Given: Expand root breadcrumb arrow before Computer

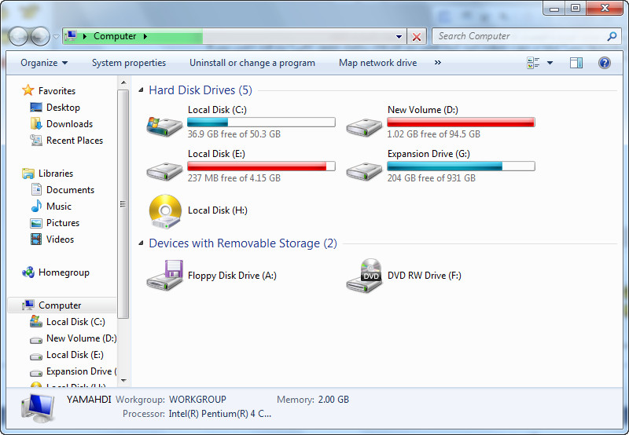Looking at the screenshot, I should [85, 36].
